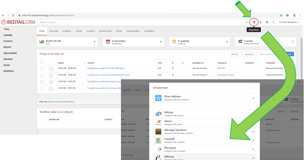Open the Chrome three-dot menu
This screenshot has width=304, height=160.
pos(300,15)
